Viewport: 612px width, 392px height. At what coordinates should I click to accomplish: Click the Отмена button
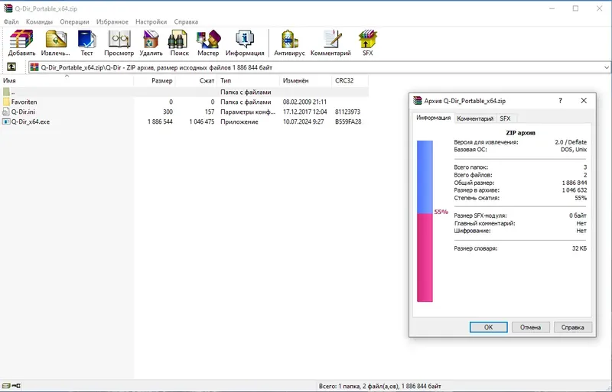[x=530, y=327]
